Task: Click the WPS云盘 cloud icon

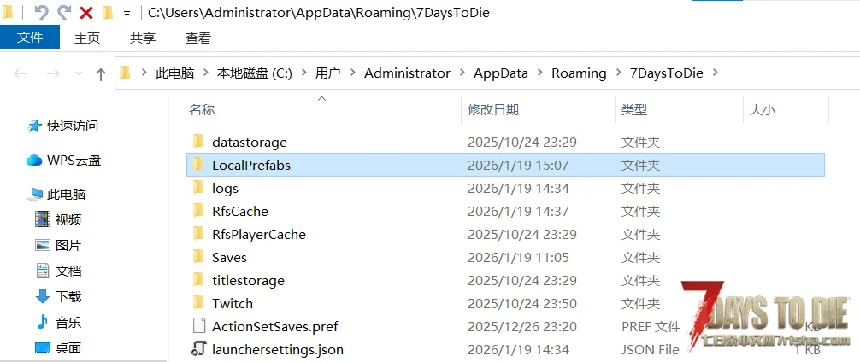Action: [34, 160]
